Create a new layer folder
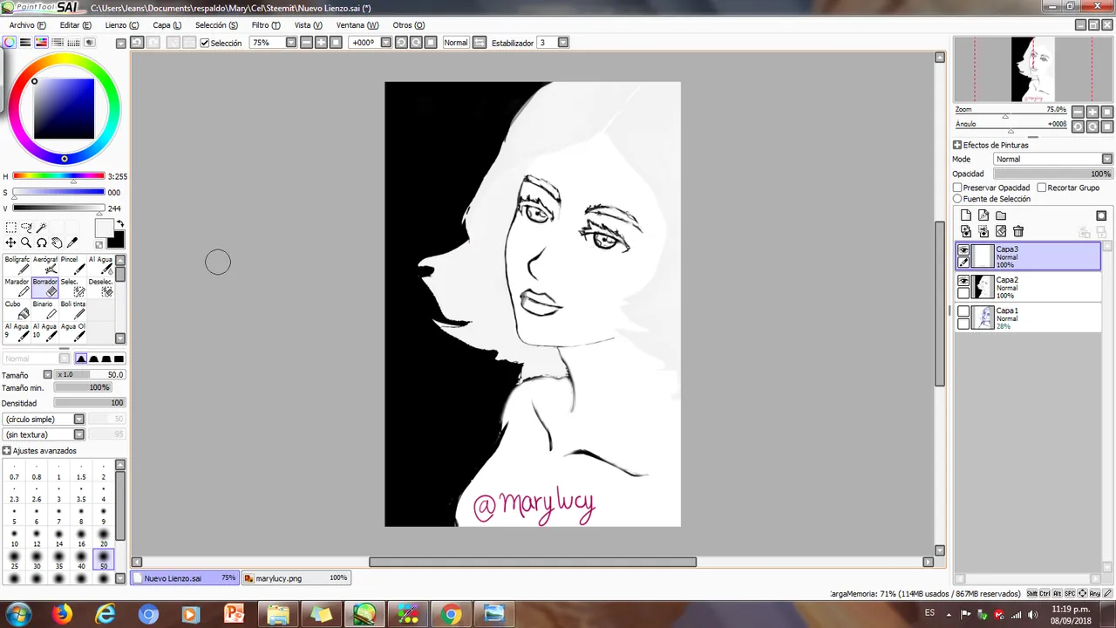1116x628 pixels. 1001,215
